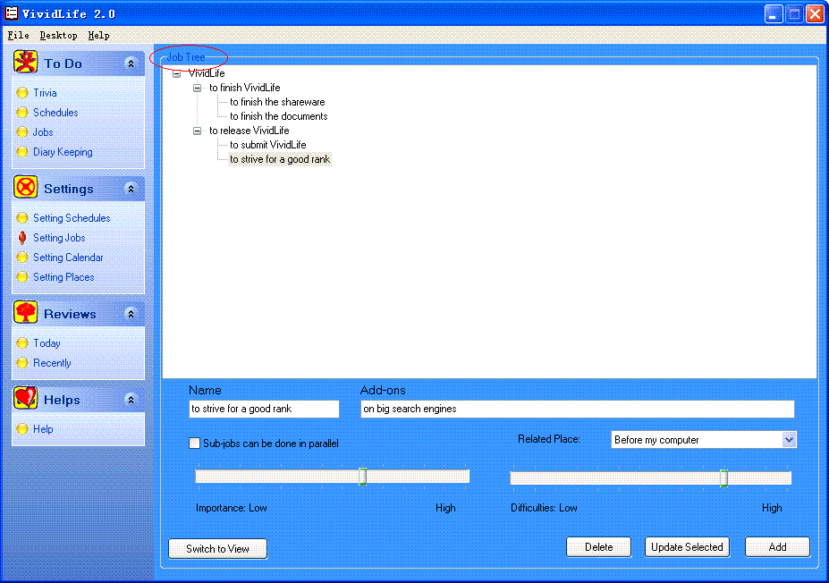Image resolution: width=829 pixels, height=583 pixels.
Task: Go to the Jobs link
Action: (x=43, y=132)
